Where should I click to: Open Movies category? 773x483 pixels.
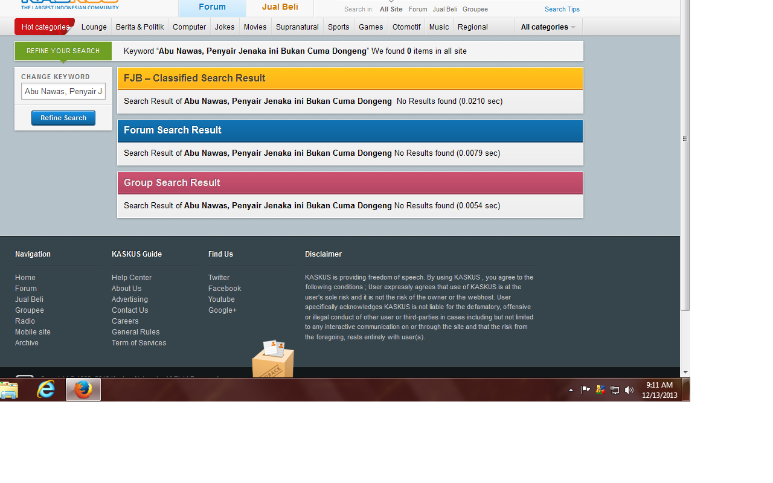(x=255, y=27)
